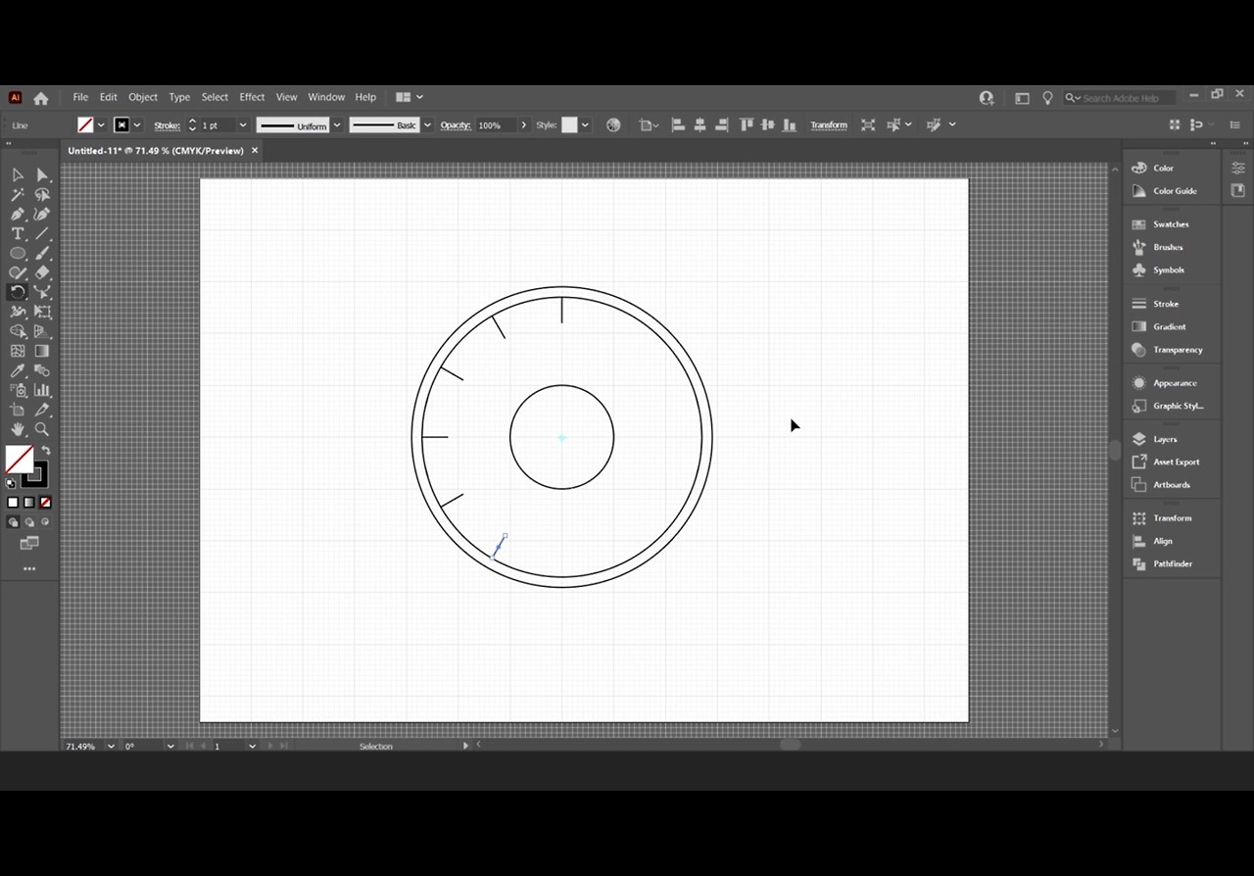Open the fill color dropdown in control bar
The image size is (1254, 876).
101,125
